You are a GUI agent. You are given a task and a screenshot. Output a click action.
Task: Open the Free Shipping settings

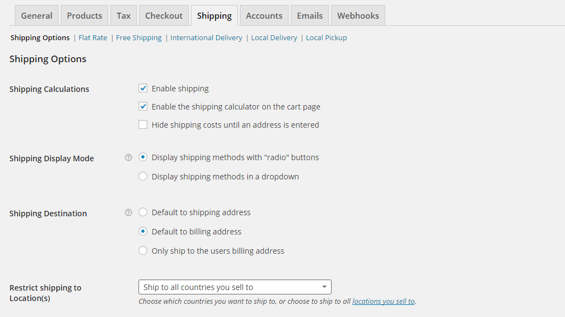click(138, 37)
